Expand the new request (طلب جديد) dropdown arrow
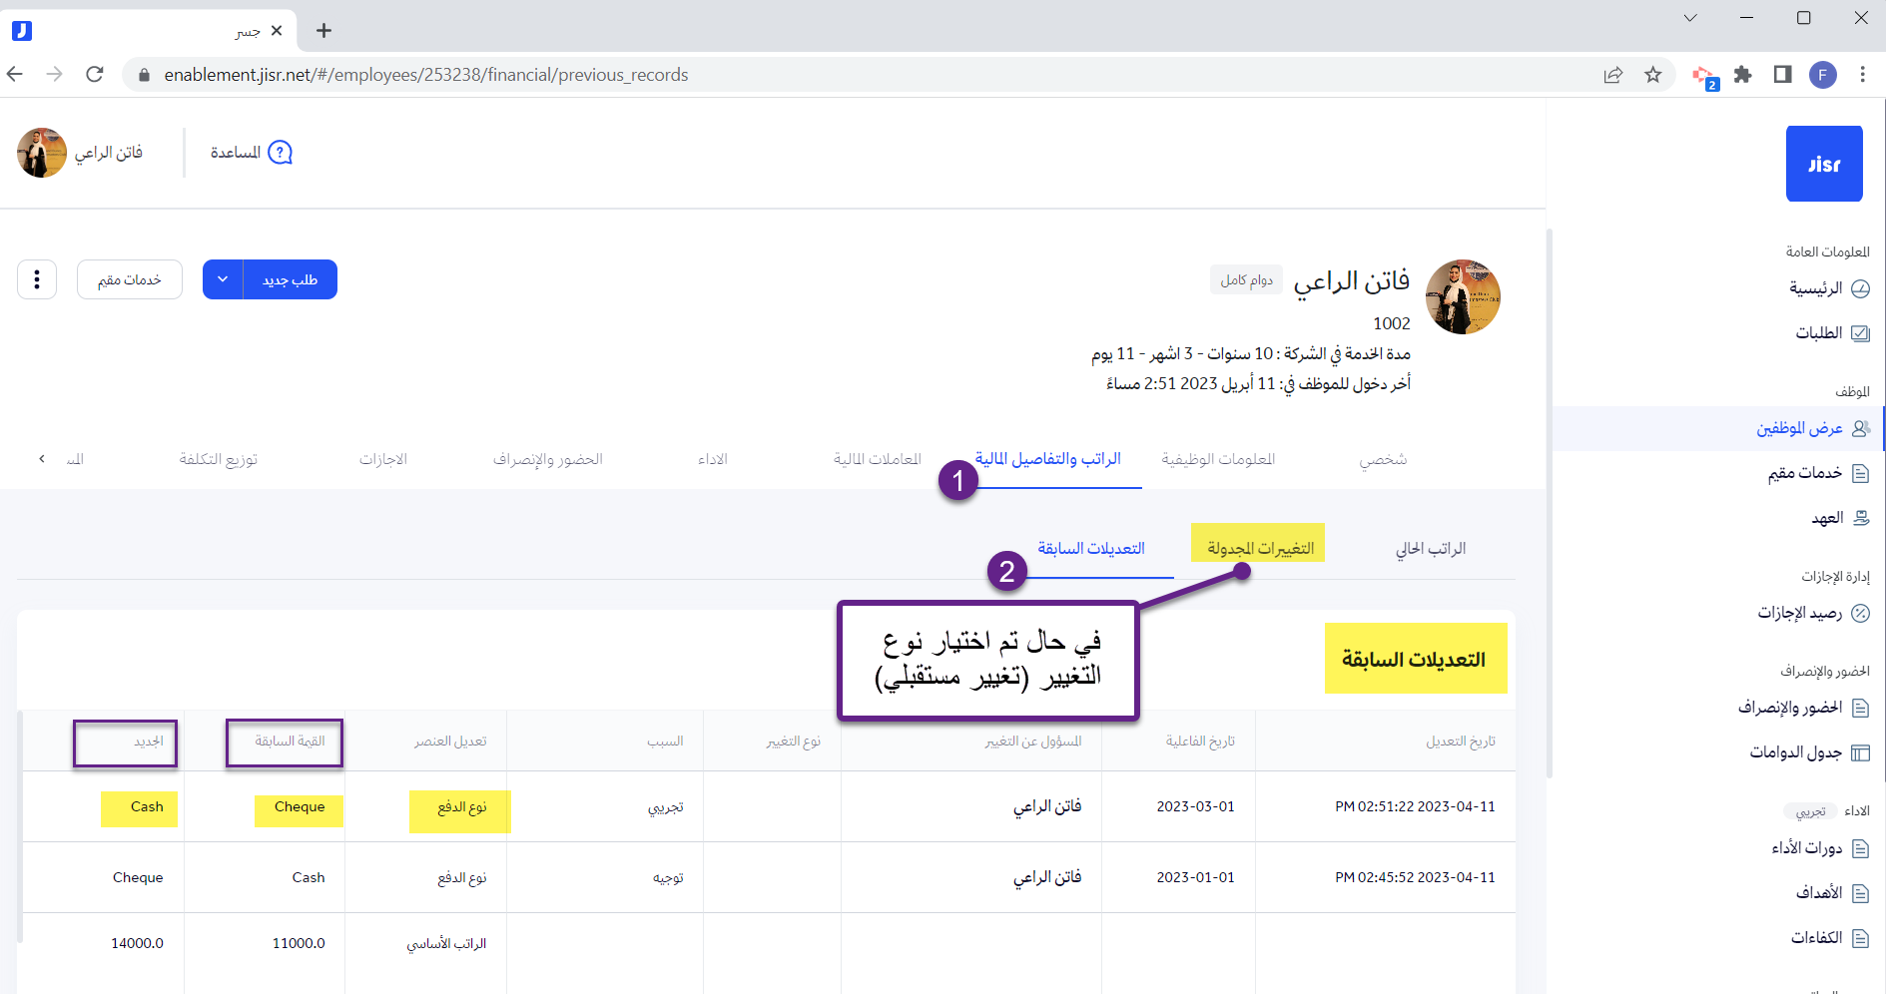Screen dimensions: 1886x994 click(x=223, y=279)
